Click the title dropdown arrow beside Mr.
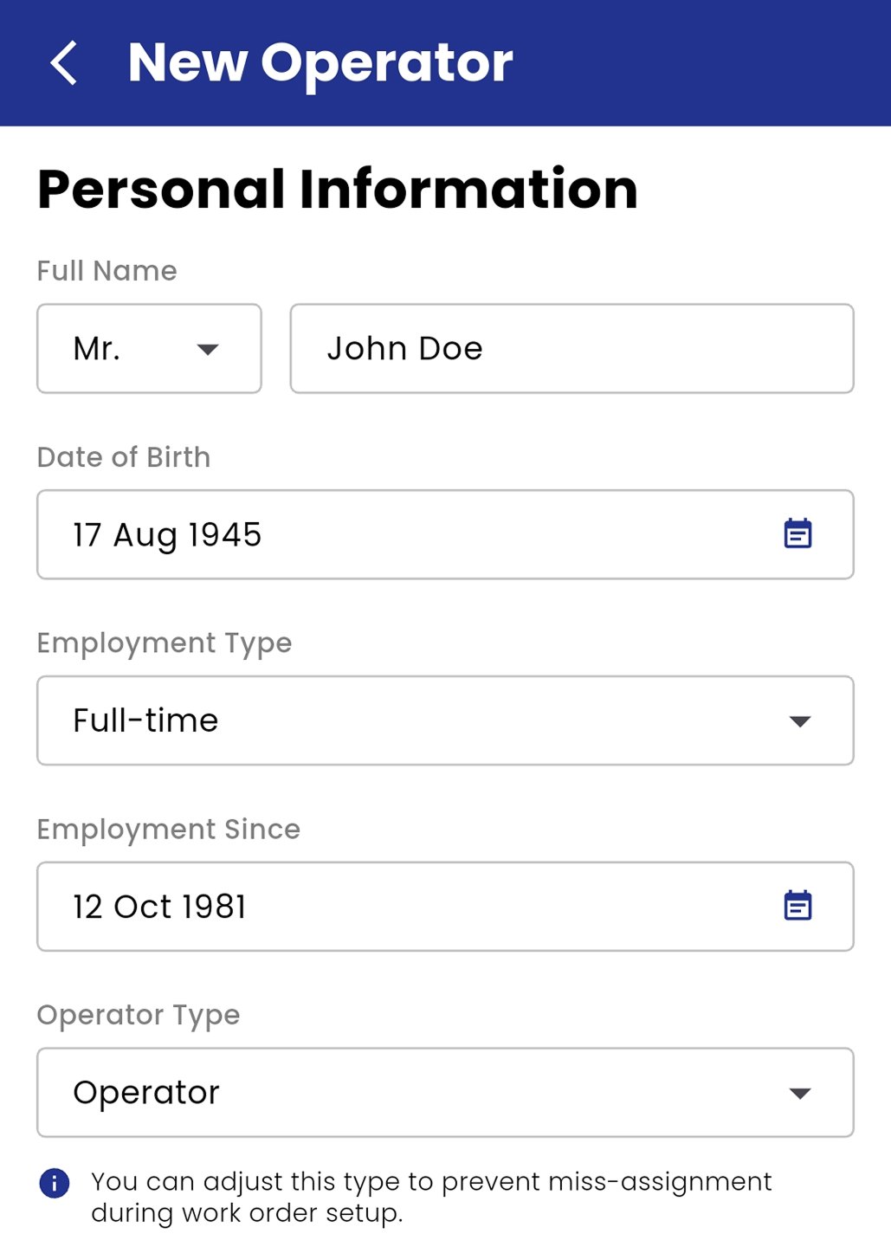Image resolution: width=891 pixels, height=1253 pixels. pos(208,350)
